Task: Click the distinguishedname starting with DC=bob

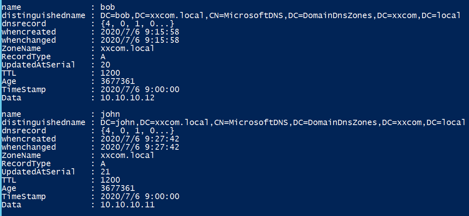Action: point(280,16)
